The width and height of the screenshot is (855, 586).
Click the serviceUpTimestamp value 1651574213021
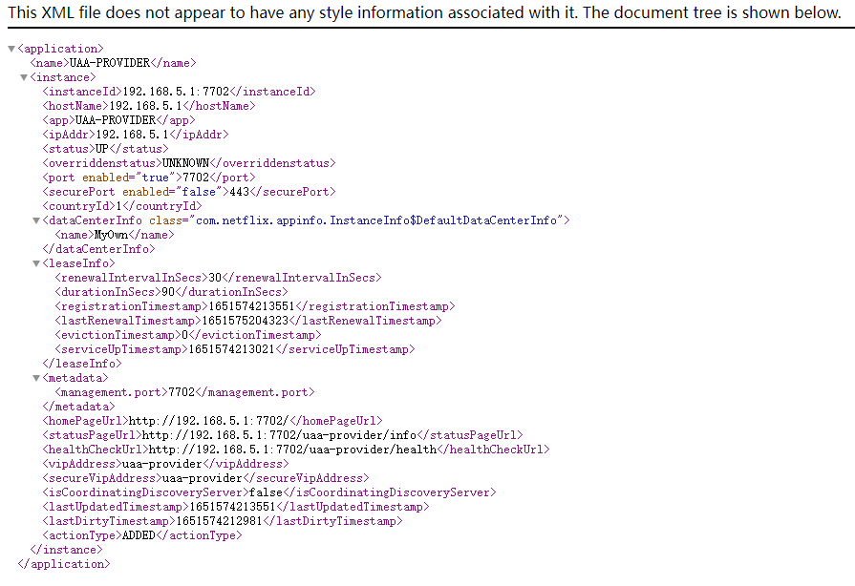point(232,349)
